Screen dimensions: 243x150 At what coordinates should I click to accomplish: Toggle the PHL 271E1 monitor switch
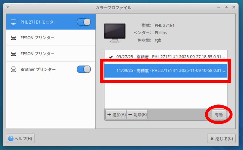(x=84, y=22)
